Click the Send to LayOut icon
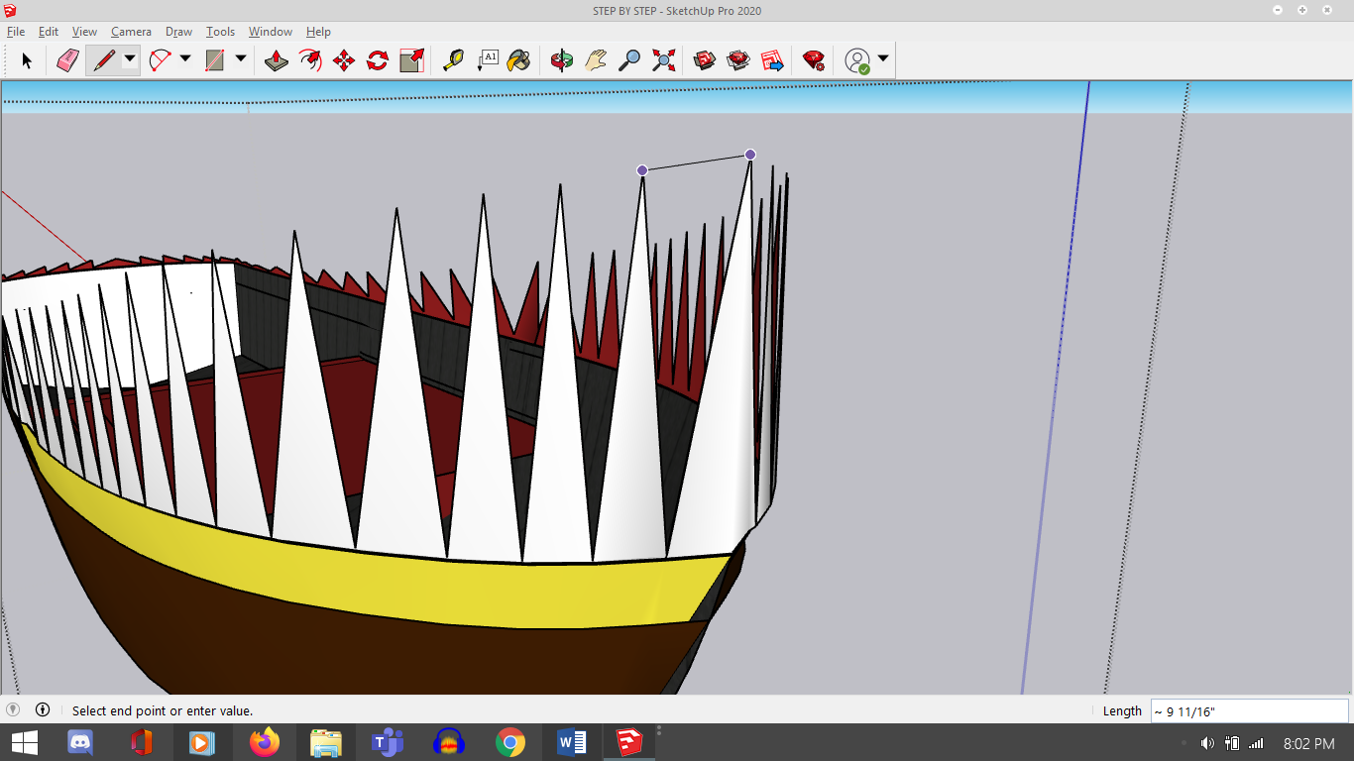Viewport: 1354px width, 761px height. [772, 60]
